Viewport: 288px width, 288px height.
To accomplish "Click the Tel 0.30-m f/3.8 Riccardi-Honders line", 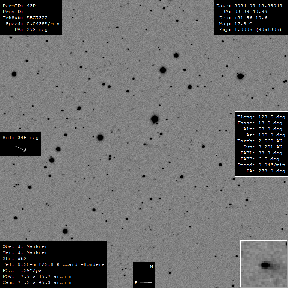I will pyautogui.click(x=54, y=264).
